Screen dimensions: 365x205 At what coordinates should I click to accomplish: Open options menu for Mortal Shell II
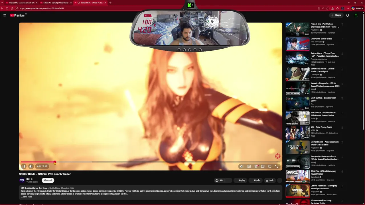[342, 142]
